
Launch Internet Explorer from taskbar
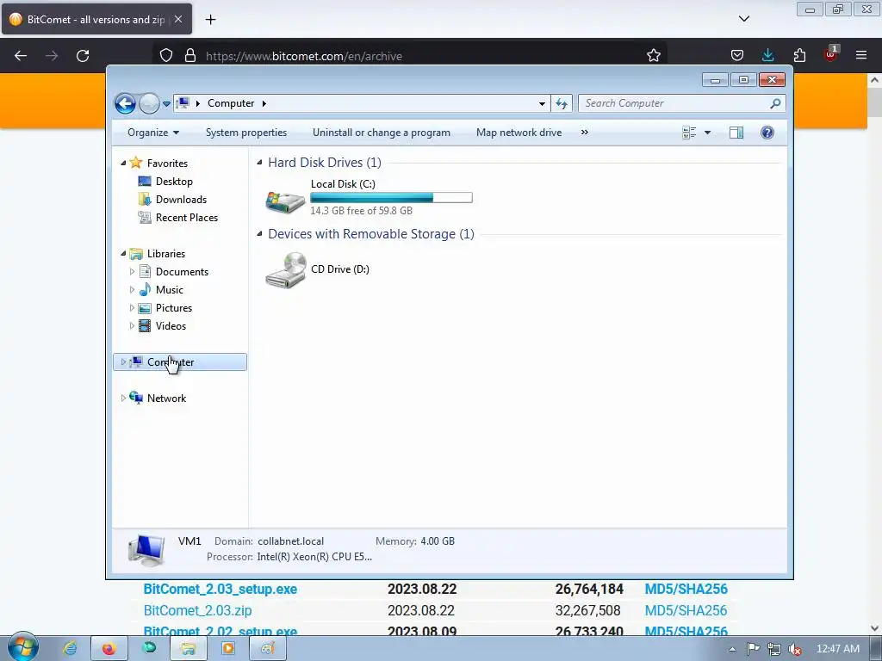70,649
